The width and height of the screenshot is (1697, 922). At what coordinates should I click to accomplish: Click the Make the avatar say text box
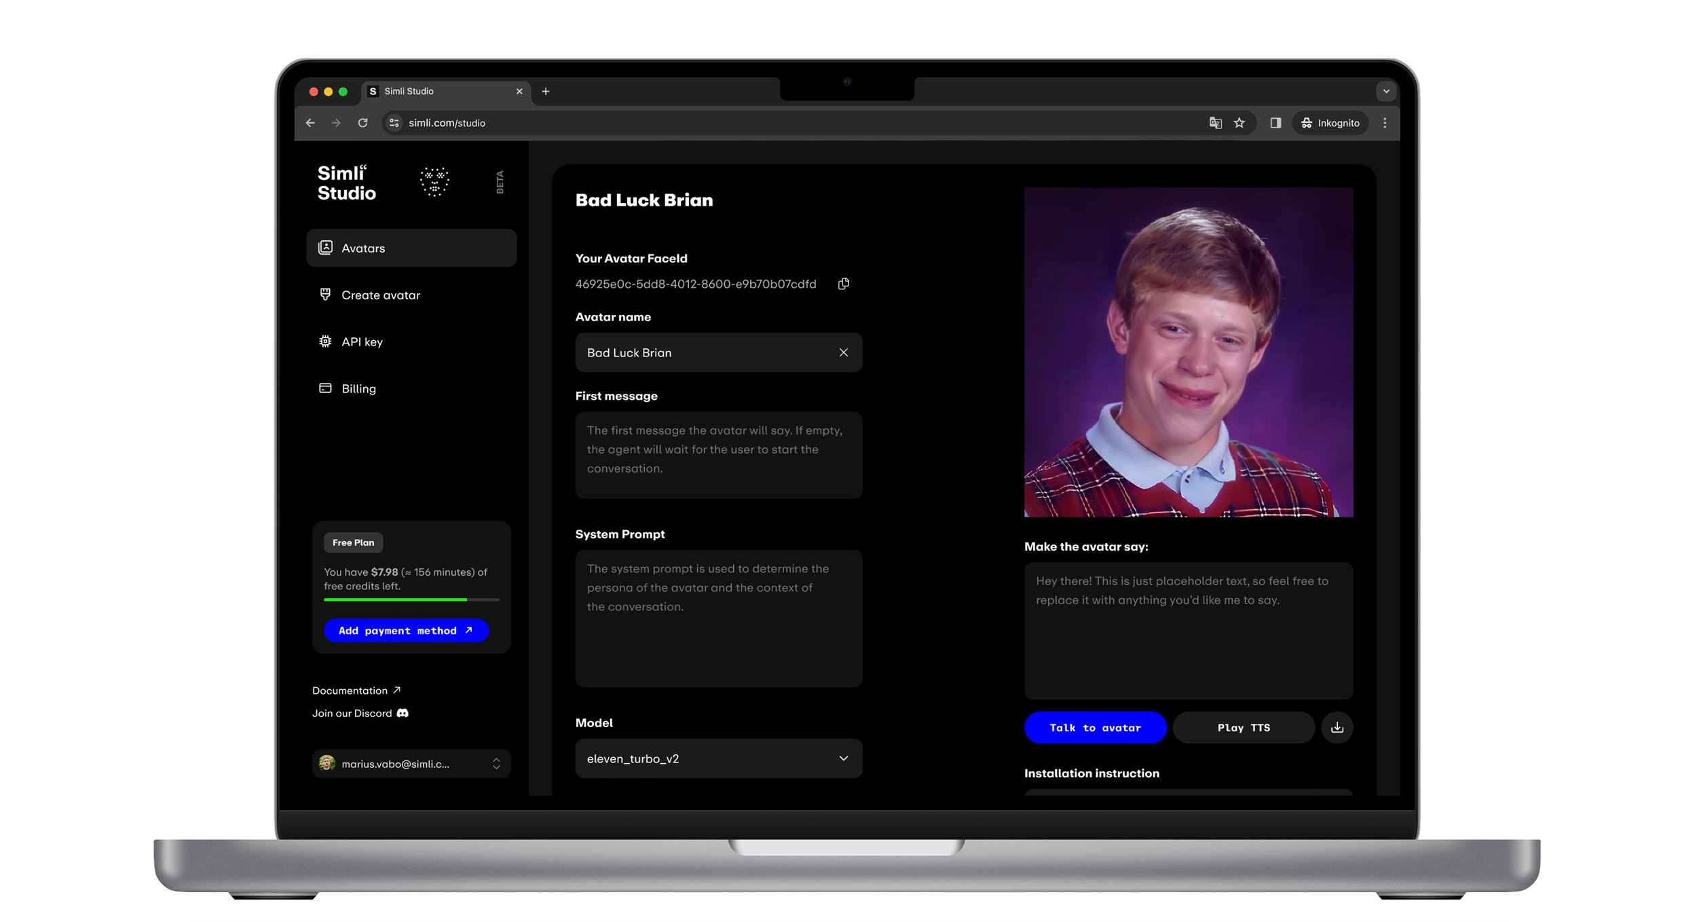[x=1189, y=630]
